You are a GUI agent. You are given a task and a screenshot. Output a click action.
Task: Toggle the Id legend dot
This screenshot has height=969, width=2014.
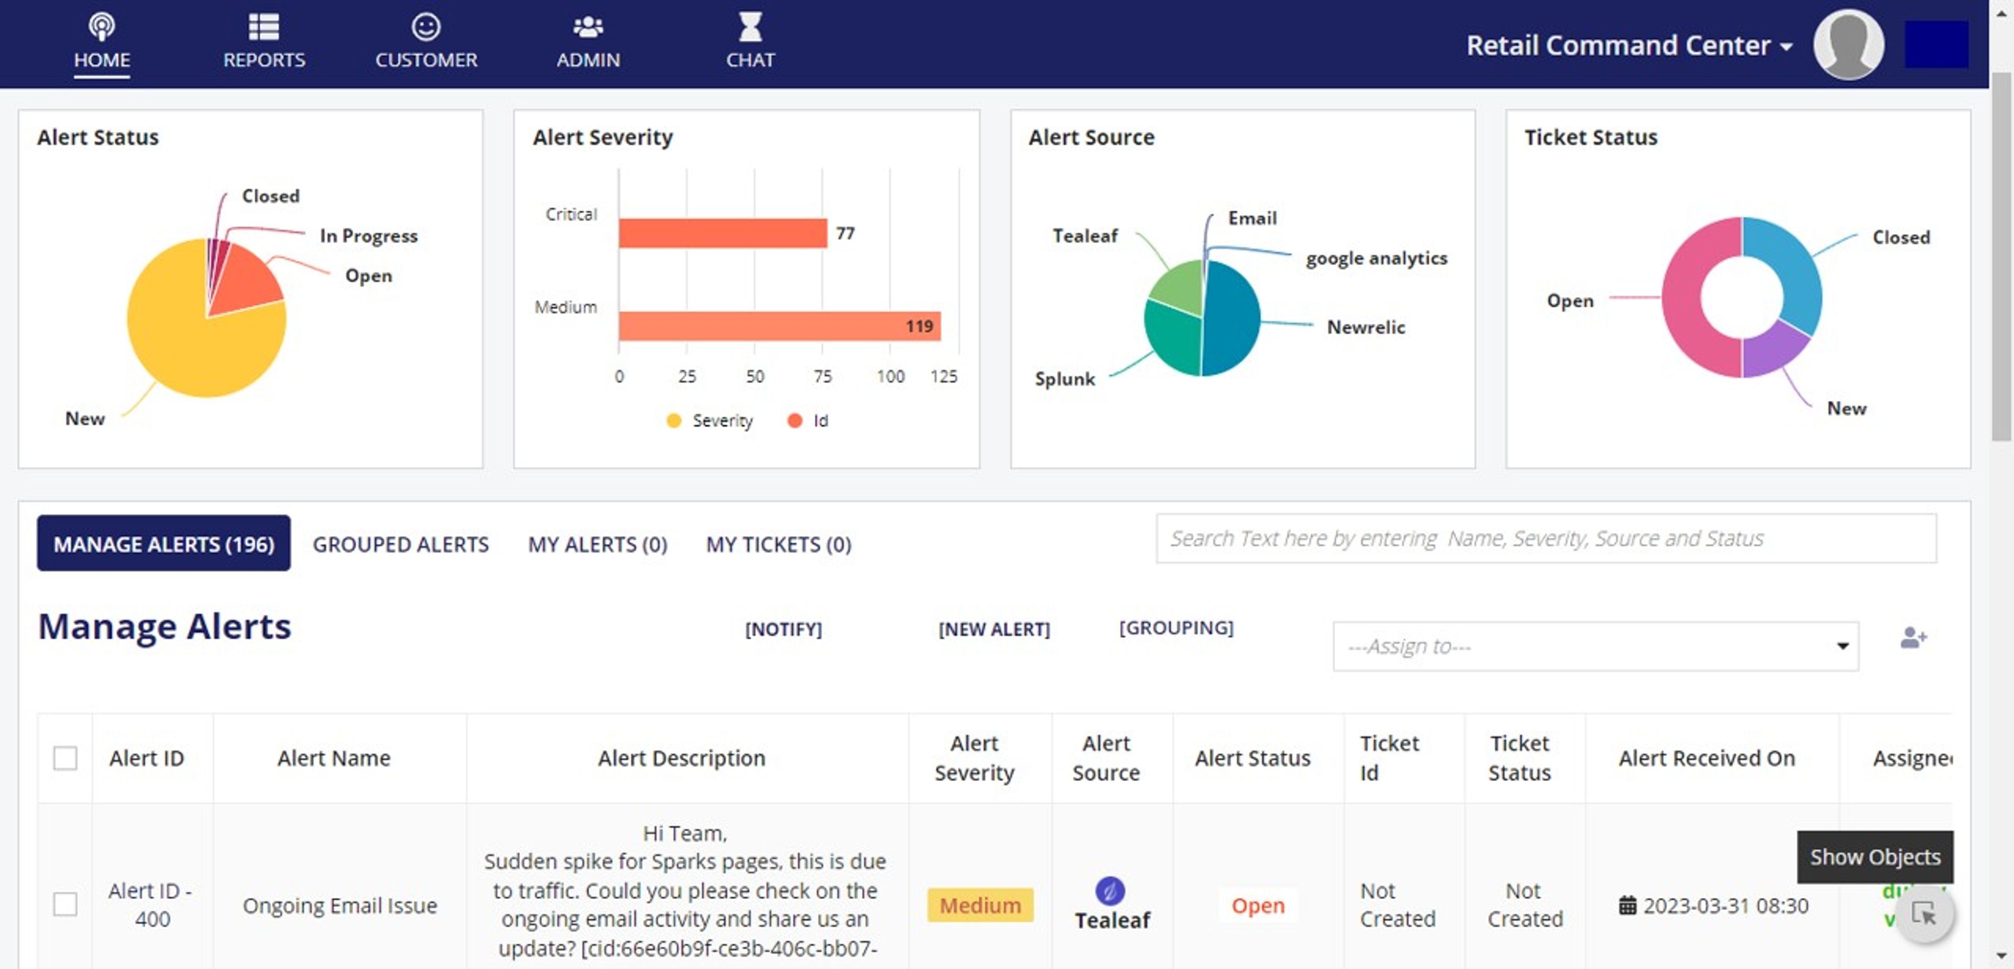[x=795, y=421]
